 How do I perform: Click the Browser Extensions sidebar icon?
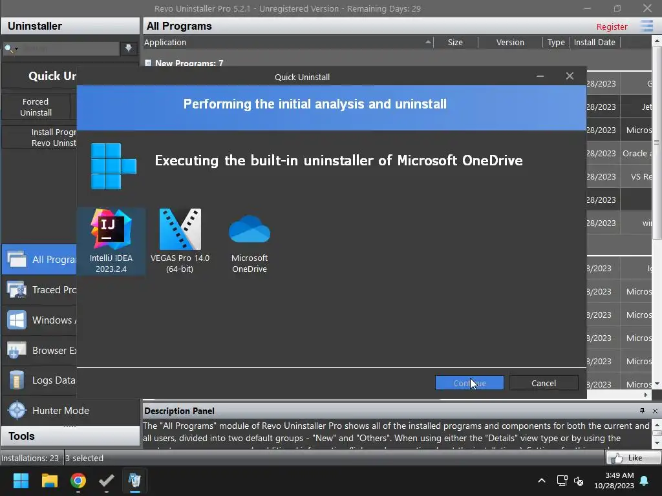coord(17,351)
